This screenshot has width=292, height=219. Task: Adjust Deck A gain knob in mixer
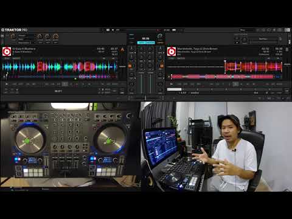pos(132,49)
